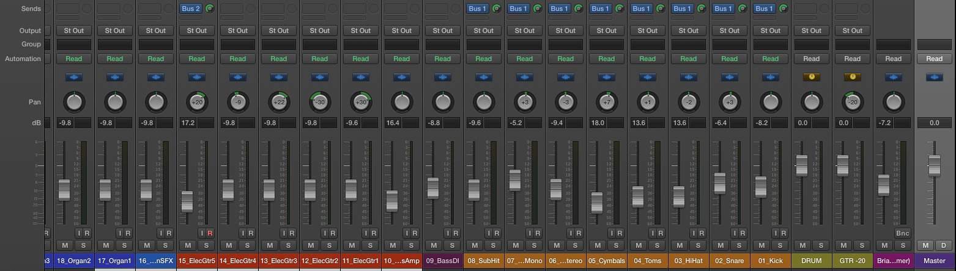Click St Out button on 06_...tereo channel
This screenshot has width=956, height=271.
tap(566, 31)
